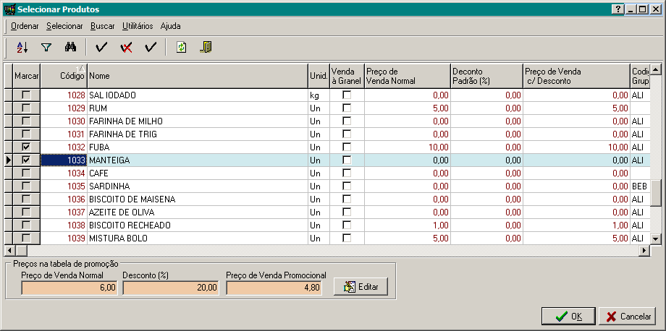The image size is (666, 331).
Task: Click the first black checkmark toolbar icon
Action: pos(101,48)
